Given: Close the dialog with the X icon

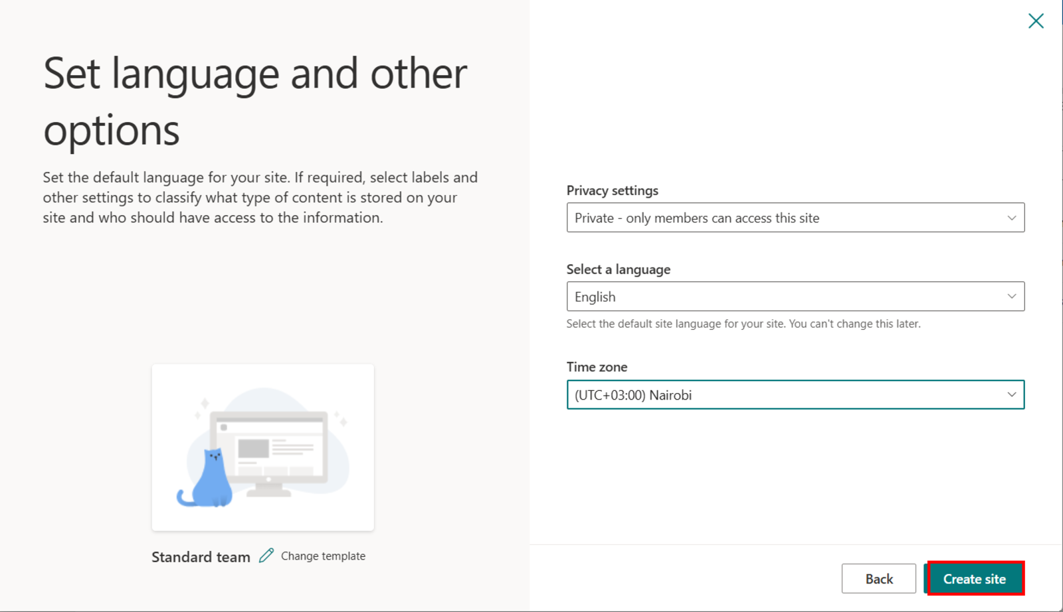Looking at the screenshot, I should 1036,21.
